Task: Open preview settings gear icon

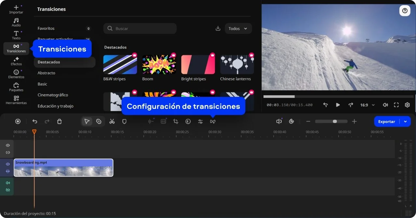Action: point(407,105)
